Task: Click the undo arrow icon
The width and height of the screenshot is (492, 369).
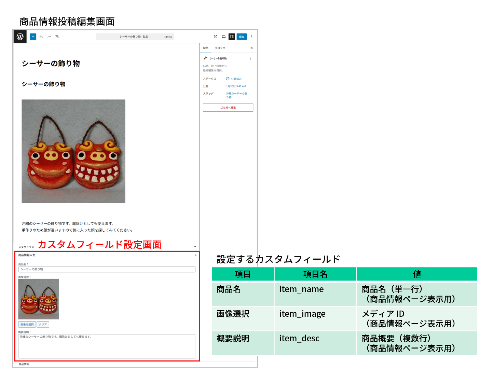Action: tap(41, 37)
